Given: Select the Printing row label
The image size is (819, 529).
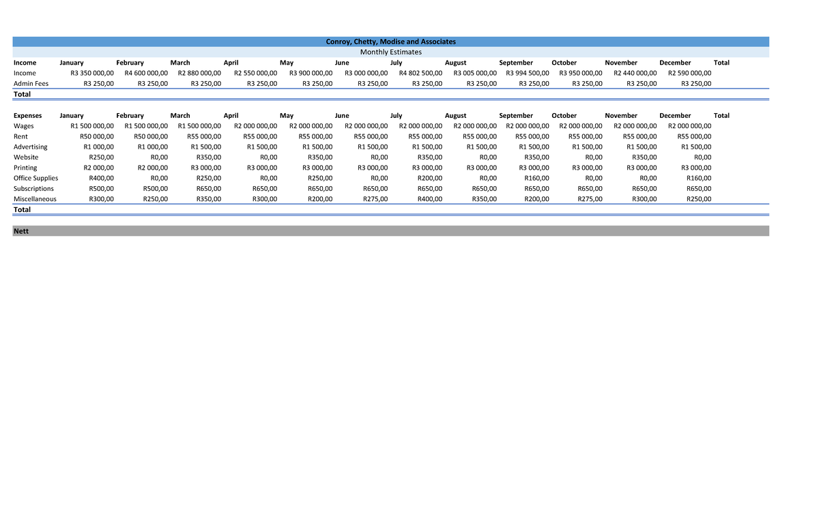Looking at the screenshot, I should 25,168.
